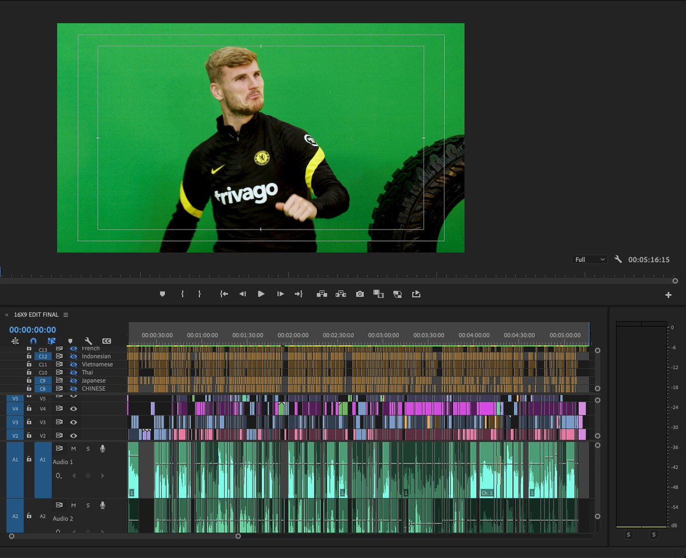Enable voice-over record on Audio 2

(x=103, y=505)
